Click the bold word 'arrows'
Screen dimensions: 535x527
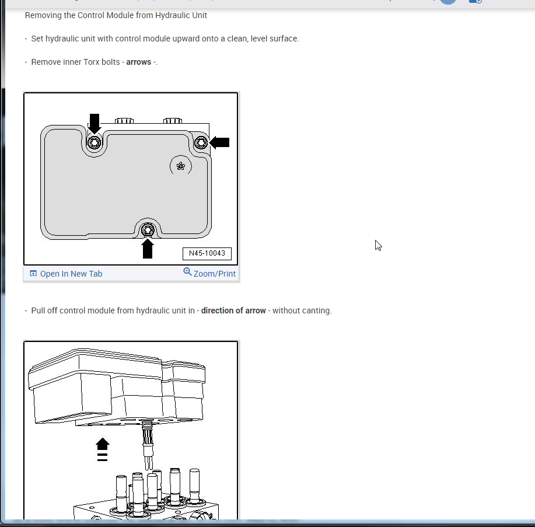[138, 62]
